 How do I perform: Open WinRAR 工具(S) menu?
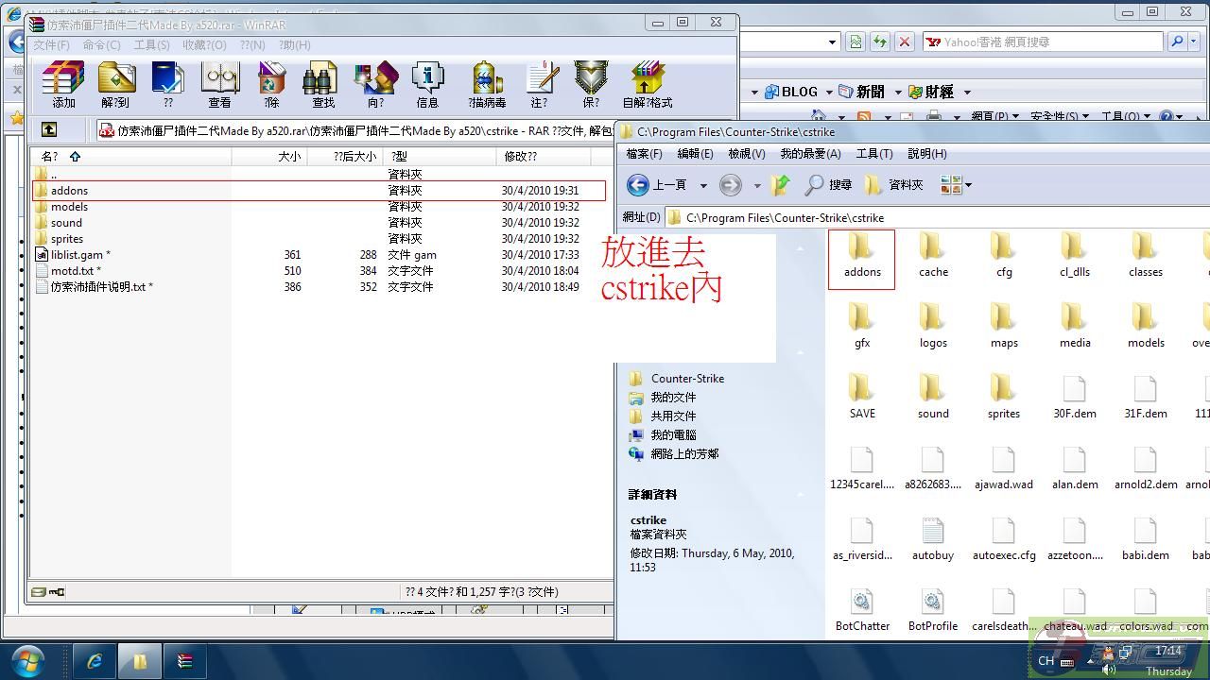(x=151, y=44)
